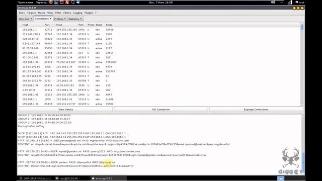Open the volume control in system tray
The height and width of the screenshot is (181, 322).
273,3
